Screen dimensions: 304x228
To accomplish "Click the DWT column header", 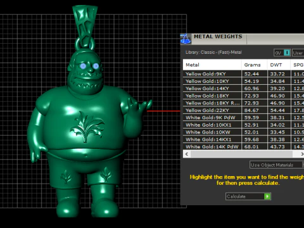I will click(279, 65).
